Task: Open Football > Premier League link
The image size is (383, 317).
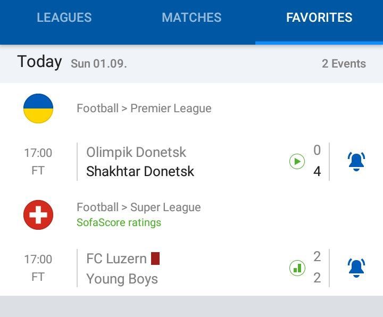Action: [144, 109]
